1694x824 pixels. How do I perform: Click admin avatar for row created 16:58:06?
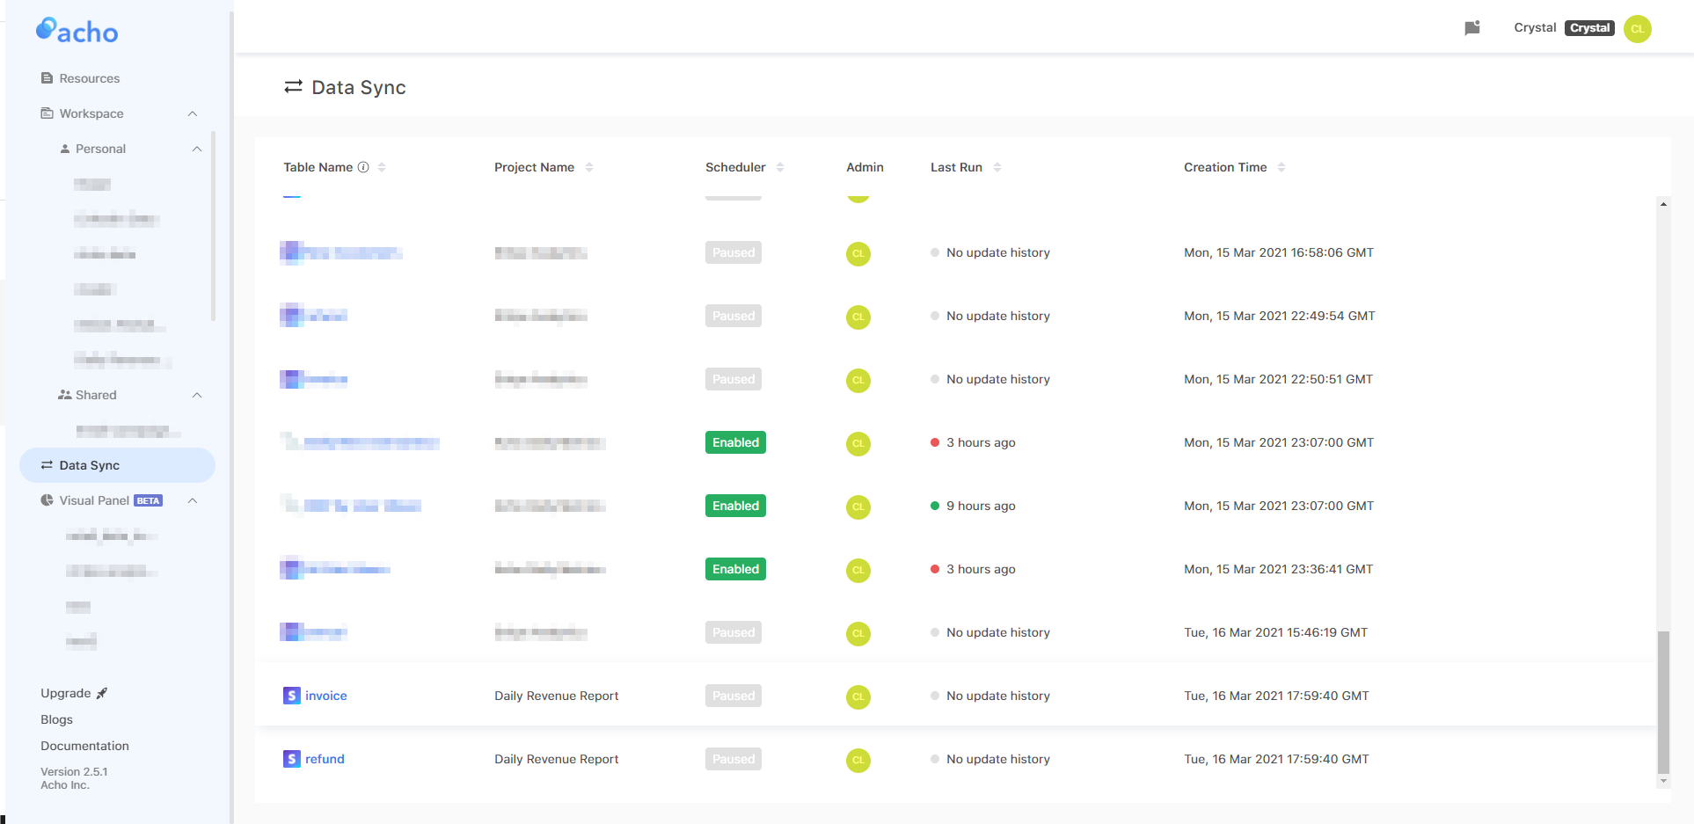[858, 253]
